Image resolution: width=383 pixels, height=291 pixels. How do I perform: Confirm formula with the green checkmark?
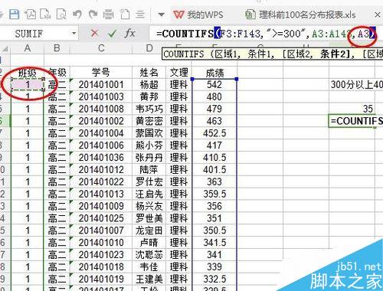point(112,34)
